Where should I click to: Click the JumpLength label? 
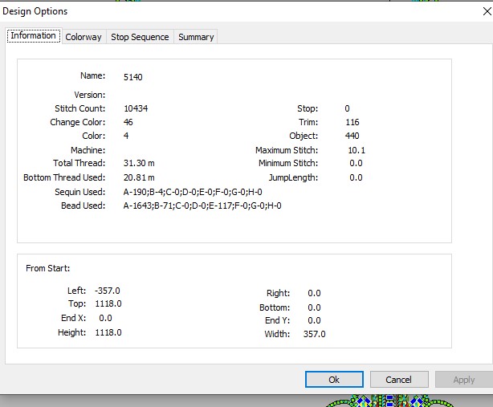293,177
